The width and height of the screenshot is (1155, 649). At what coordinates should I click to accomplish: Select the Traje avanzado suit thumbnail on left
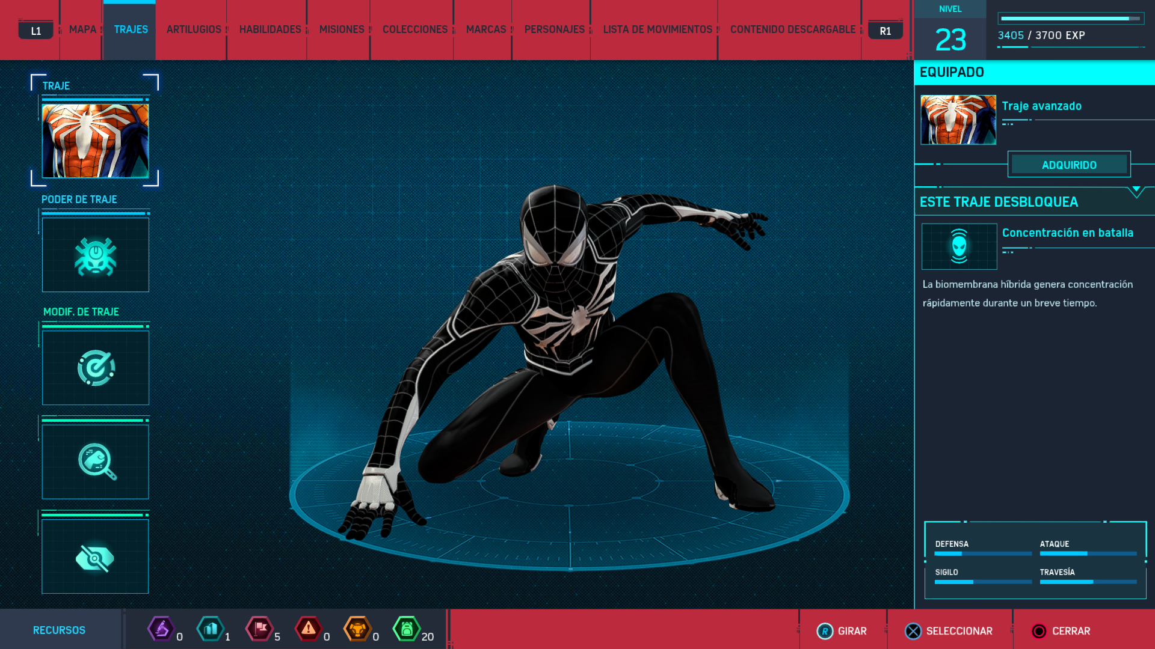(95, 141)
